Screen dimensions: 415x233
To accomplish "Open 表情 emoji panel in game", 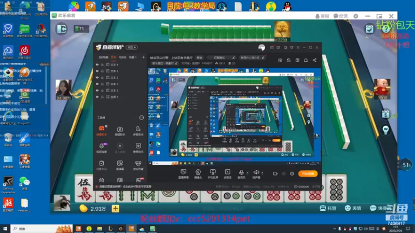I will click(x=353, y=208).
